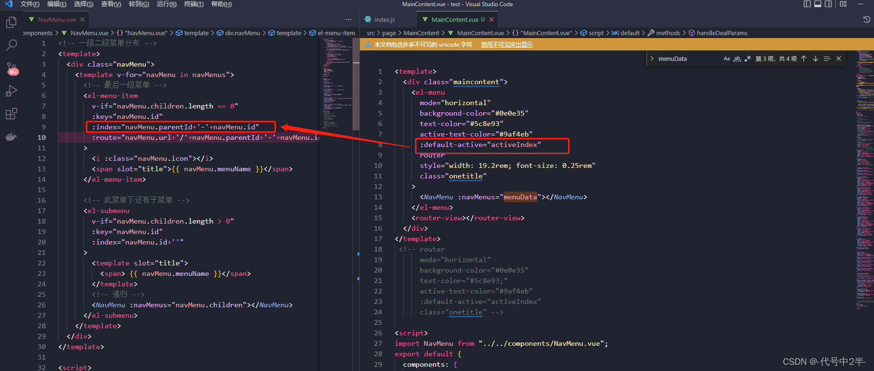Open the Source Control view
Screen dimensions: 874x371
tap(11, 68)
